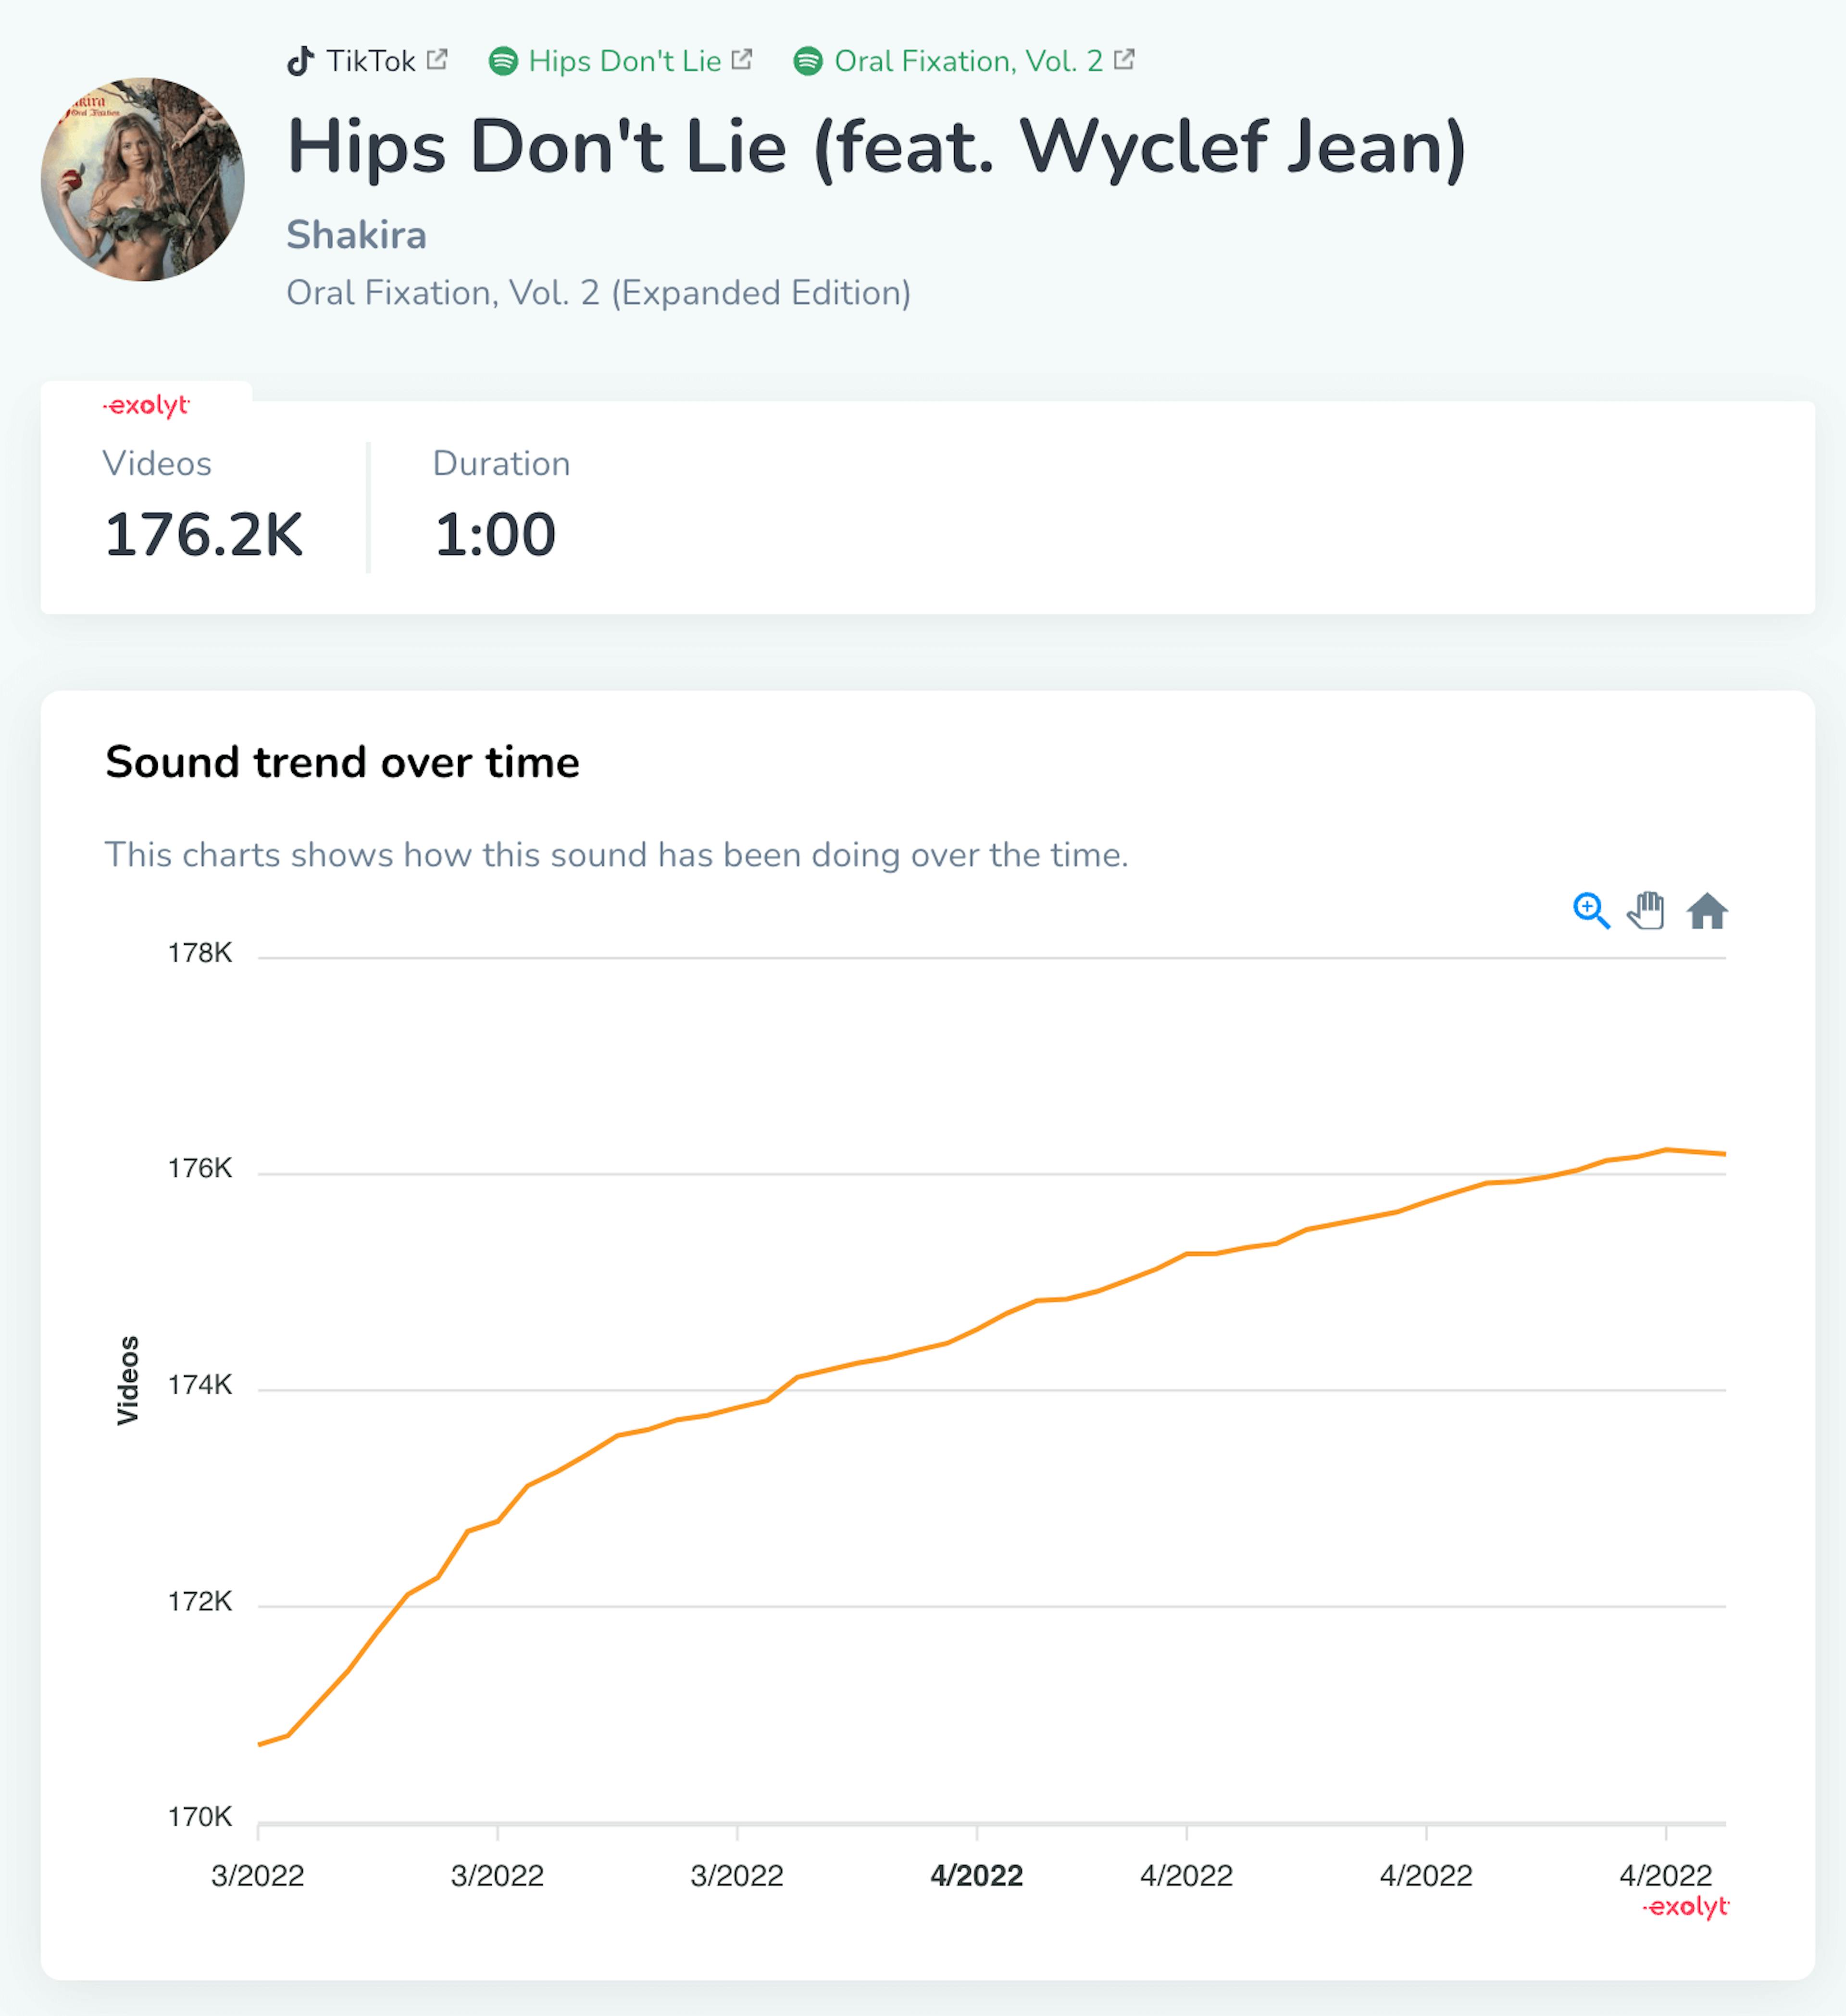The height and width of the screenshot is (2016, 1846).
Task: Open the TikTok external link icon
Action: click(x=436, y=59)
